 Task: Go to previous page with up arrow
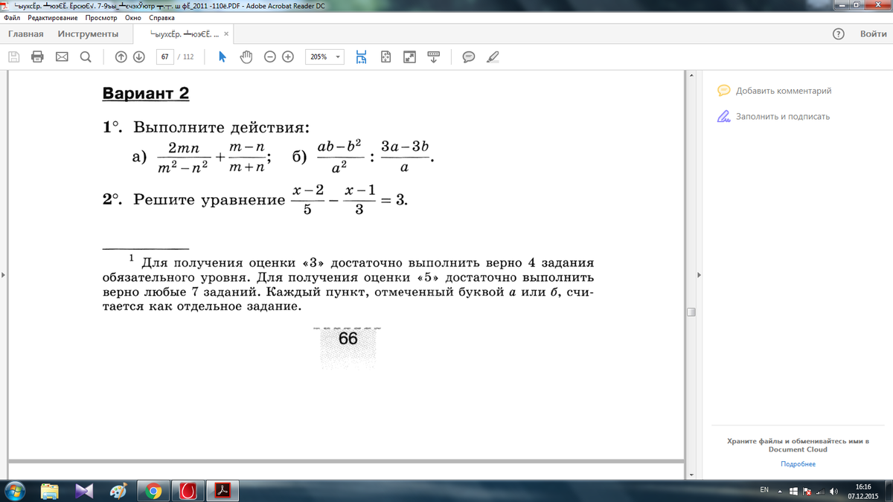point(121,57)
